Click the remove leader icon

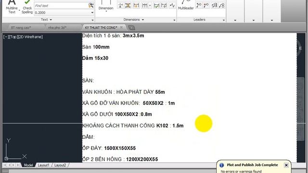(x=206, y=5)
